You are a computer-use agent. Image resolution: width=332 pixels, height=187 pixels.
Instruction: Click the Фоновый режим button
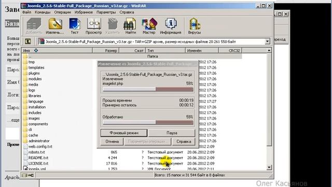click(124, 133)
